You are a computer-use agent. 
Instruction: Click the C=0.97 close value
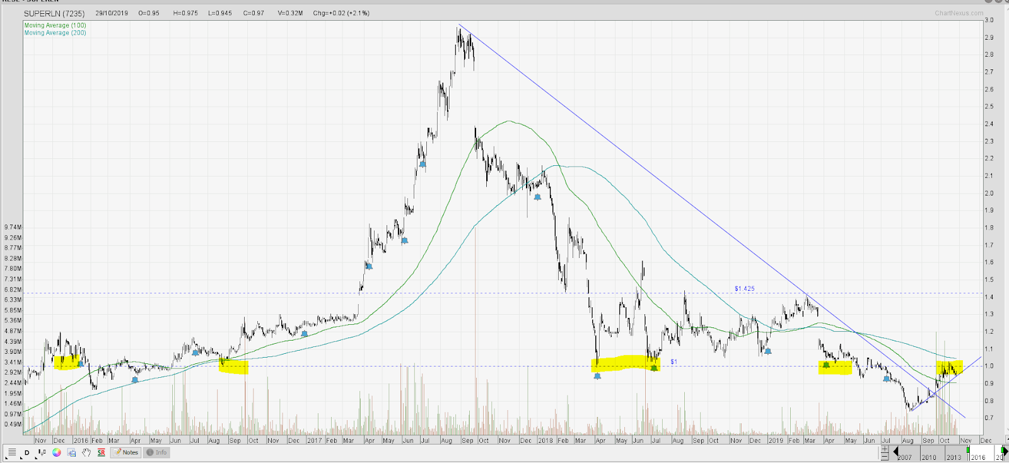pyautogui.click(x=254, y=13)
